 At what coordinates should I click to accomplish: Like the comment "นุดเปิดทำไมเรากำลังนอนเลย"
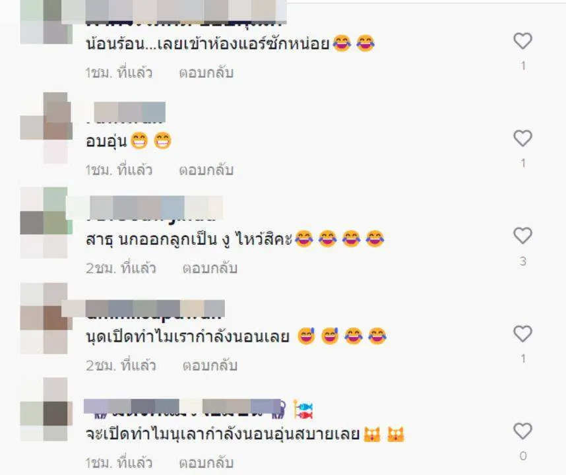pyautogui.click(x=522, y=334)
